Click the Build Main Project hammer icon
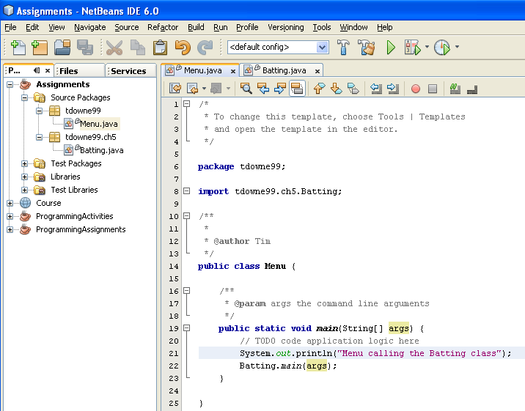This screenshot has width=525, height=411. click(x=343, y=47)
